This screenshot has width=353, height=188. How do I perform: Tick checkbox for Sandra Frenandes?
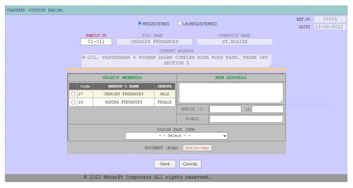coord(73,102)
